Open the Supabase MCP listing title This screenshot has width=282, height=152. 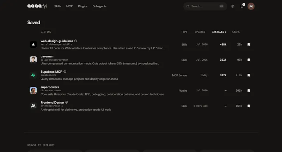[51, 72]
